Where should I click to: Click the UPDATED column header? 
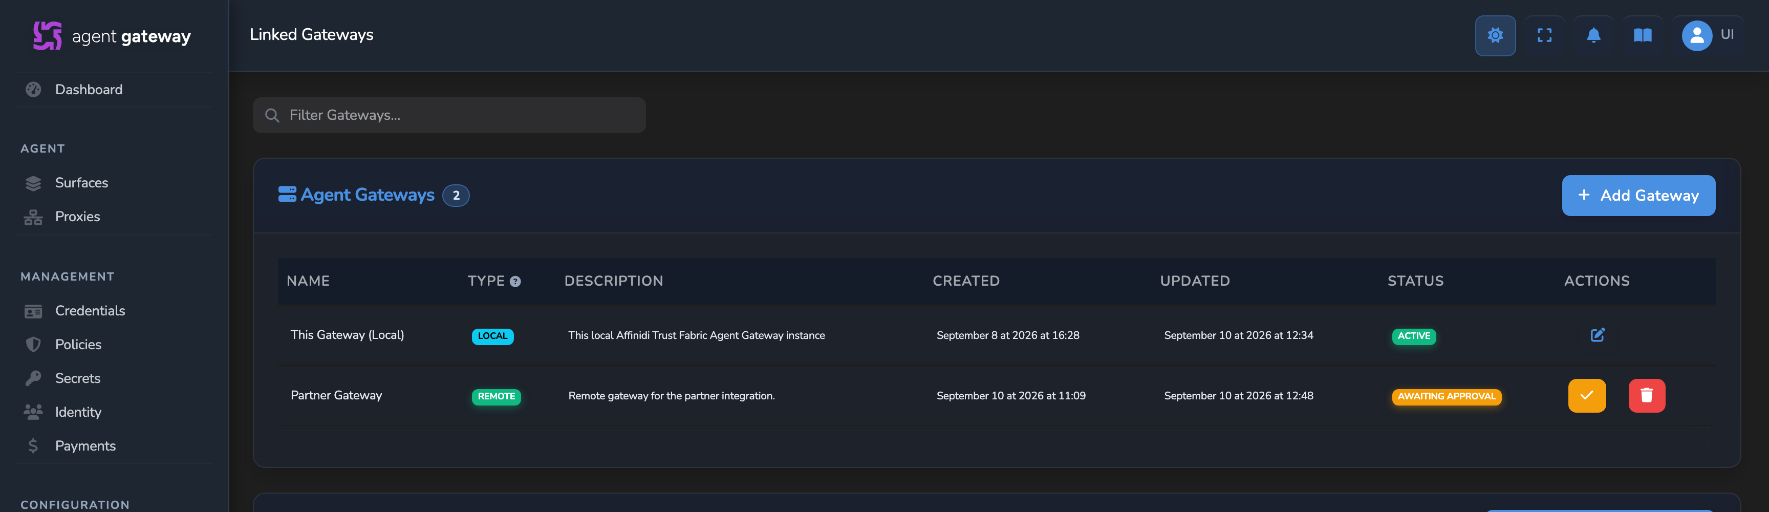(x=1194, y=281)
